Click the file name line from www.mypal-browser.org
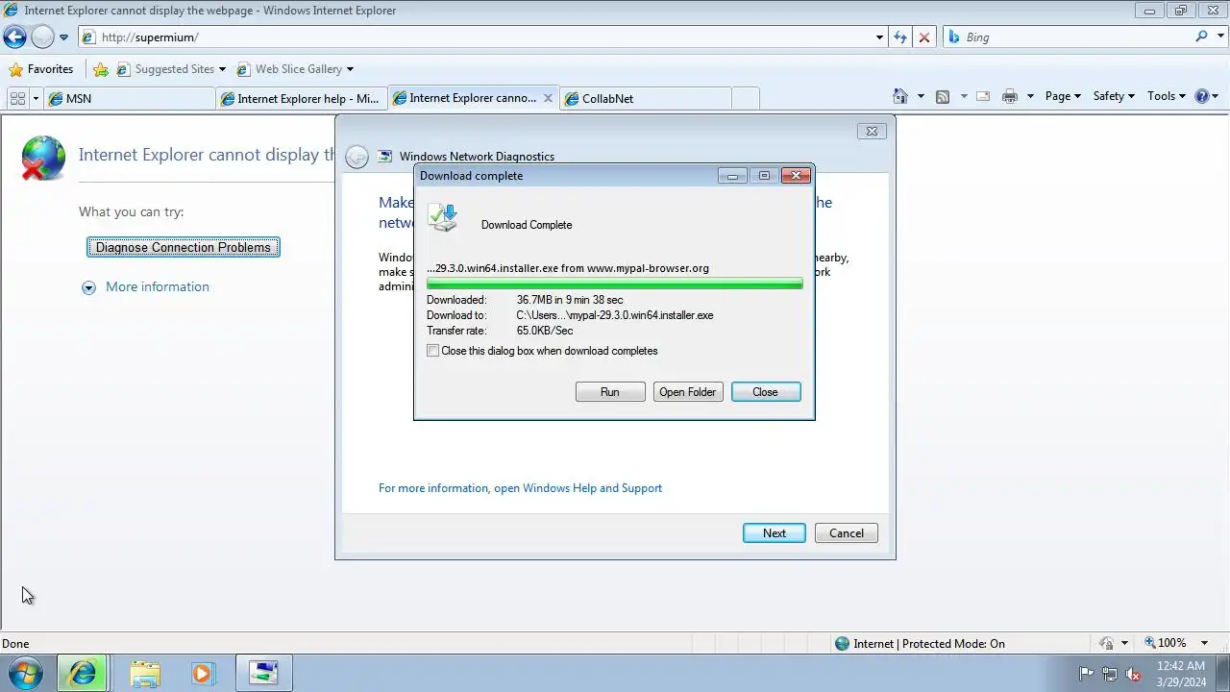This screenshot has height=692, width=1230. point(568,268)
